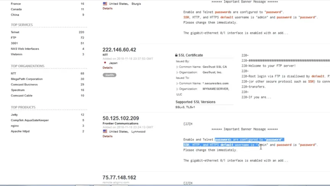Filter by CompTek AquaGateKeeper product
Viewport: 330px width, 186px height.
pyautogui.click(x=30, y=120)
